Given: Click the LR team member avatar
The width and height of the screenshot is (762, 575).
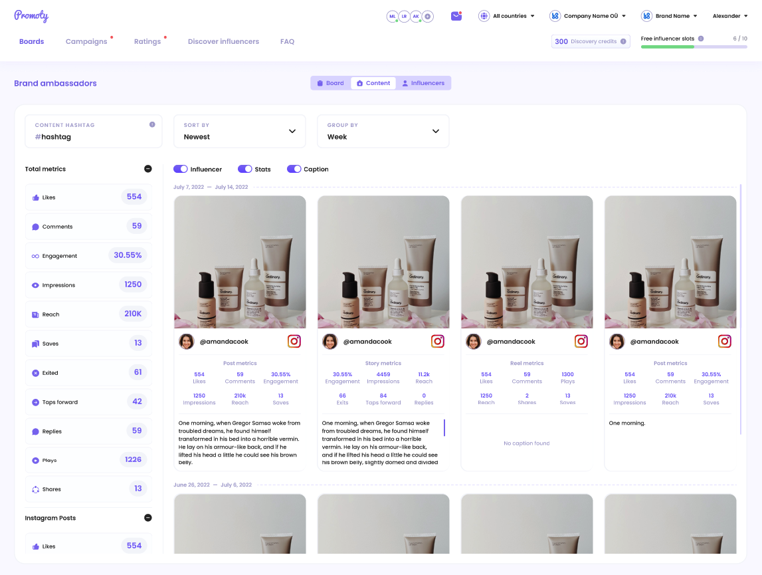Looking at the screenshot, I should point(404,16).
